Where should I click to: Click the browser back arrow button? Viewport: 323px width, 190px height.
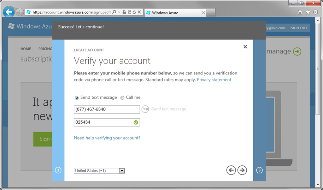coord(9,12)
